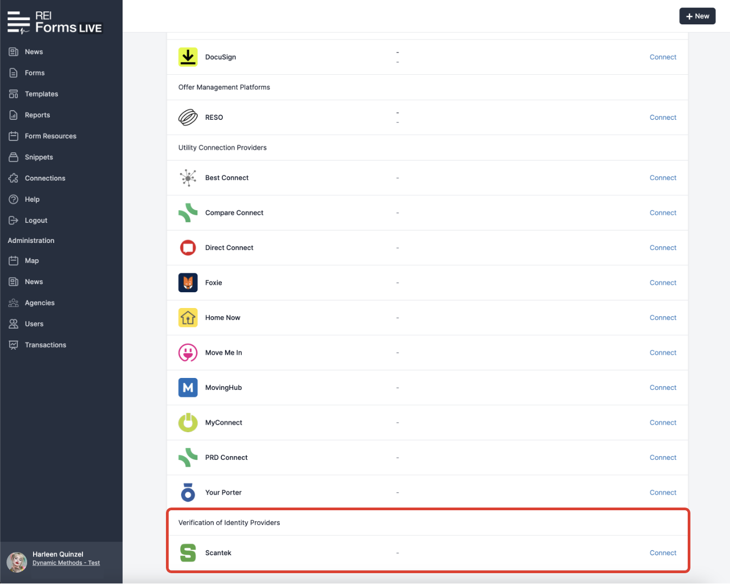Connect the RESO platform

(663, 118)
